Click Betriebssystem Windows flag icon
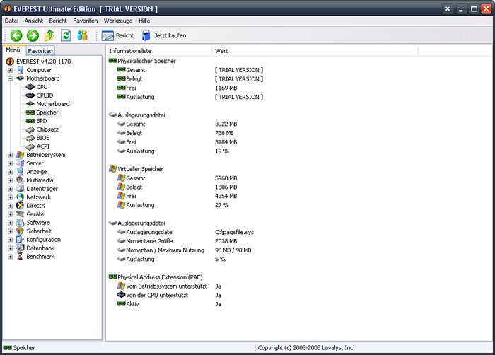Image resolution: width=495 pixels, height=355 pixels. (21, 155)
